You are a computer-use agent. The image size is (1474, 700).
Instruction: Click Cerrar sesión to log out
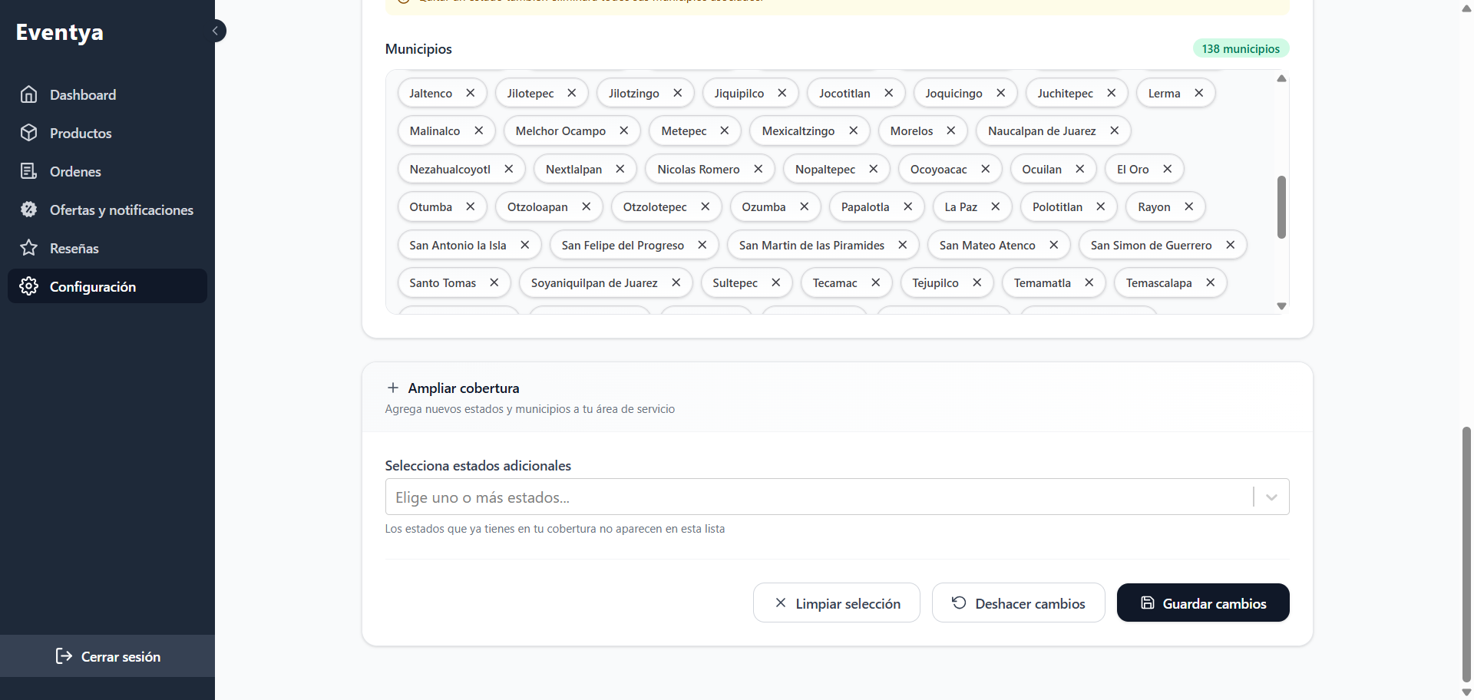[120, 656]
